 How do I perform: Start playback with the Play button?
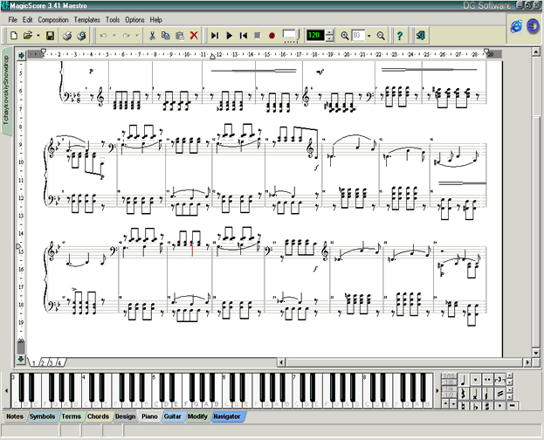pos(229,36)
